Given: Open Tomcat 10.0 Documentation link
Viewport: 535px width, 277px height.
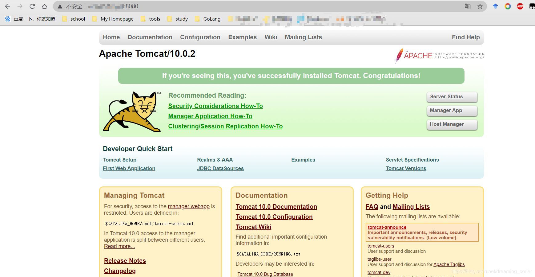Looking at the screenshot, I should 276,207.
